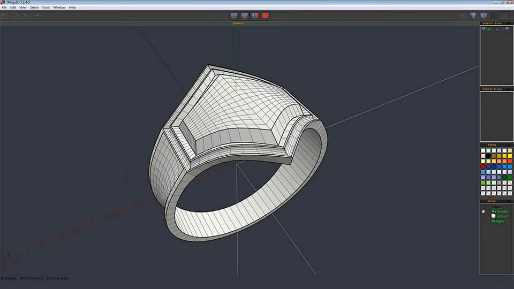The image size is (514, 289).
Task: Click the Wings3D application icon in title bar
Action: (x=3, y=2)
